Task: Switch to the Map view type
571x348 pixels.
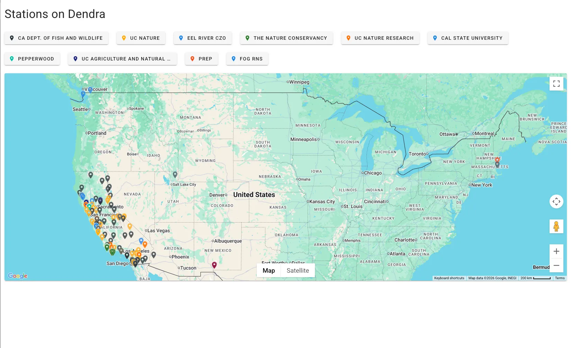Action: 269,271
